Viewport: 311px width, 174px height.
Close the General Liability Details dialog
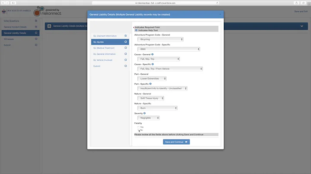tap(220, 15)
